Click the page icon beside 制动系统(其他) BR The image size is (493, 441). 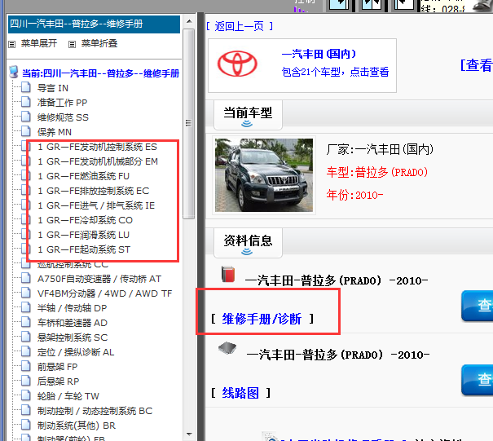(26, 425)
